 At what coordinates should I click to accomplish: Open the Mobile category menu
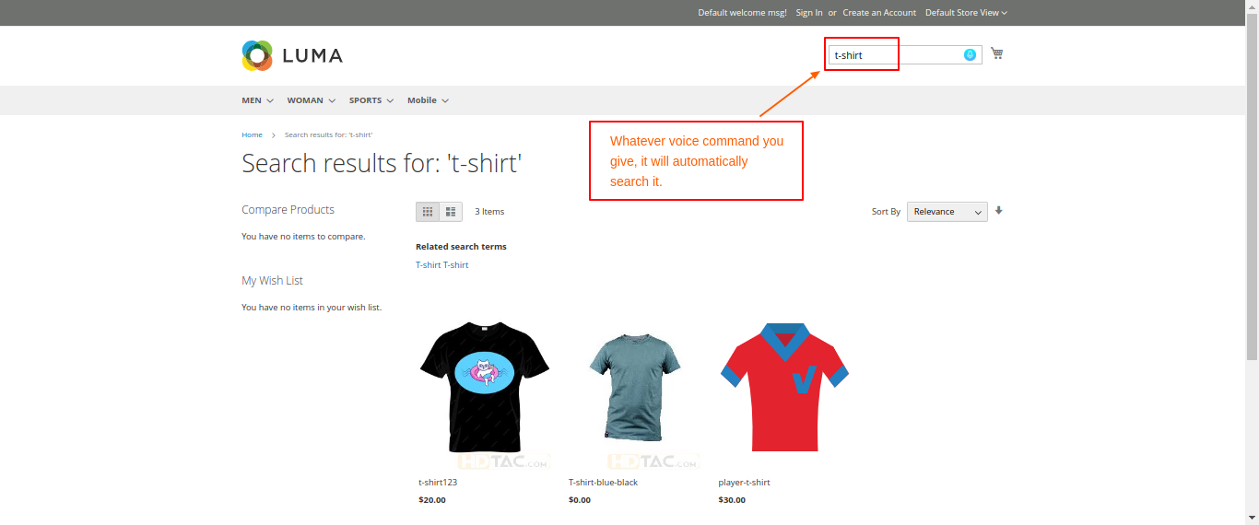click(x=428, y=100)
